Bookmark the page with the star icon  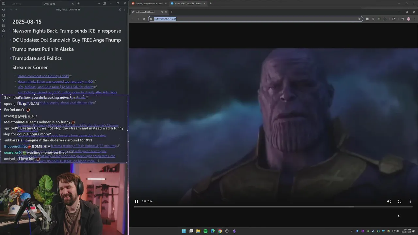tap(359, 19)
